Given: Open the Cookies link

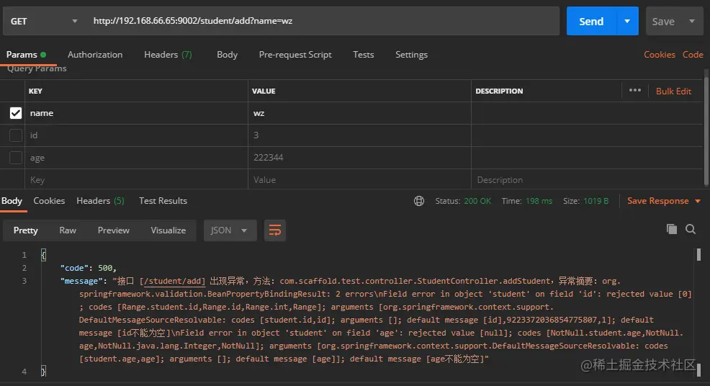Looking at the screenshot, I should pos(659,55).
